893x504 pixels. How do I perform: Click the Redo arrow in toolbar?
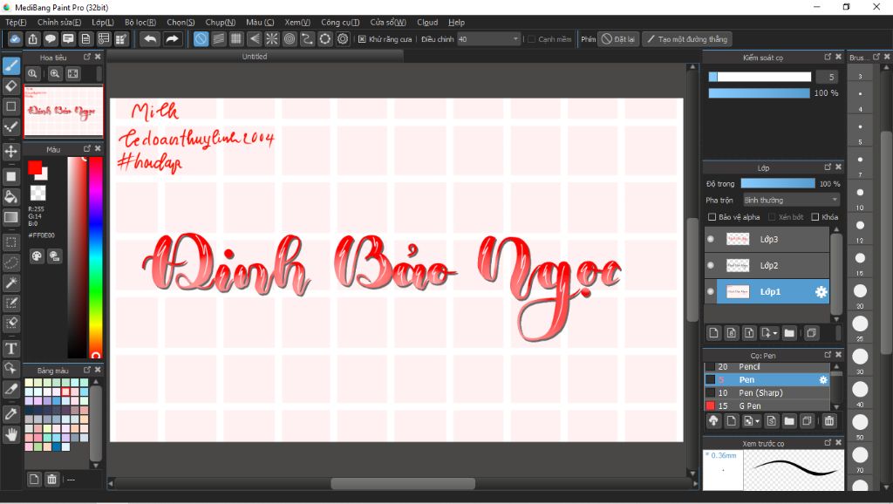(x=172, y=39)
